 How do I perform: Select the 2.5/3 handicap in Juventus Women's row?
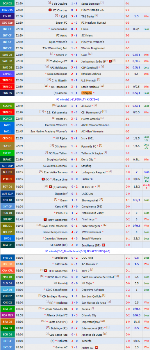(136, 239)
